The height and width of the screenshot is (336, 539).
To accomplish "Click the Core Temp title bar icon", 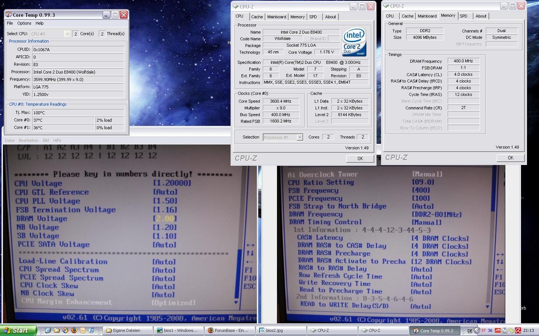I will (9, 15).
